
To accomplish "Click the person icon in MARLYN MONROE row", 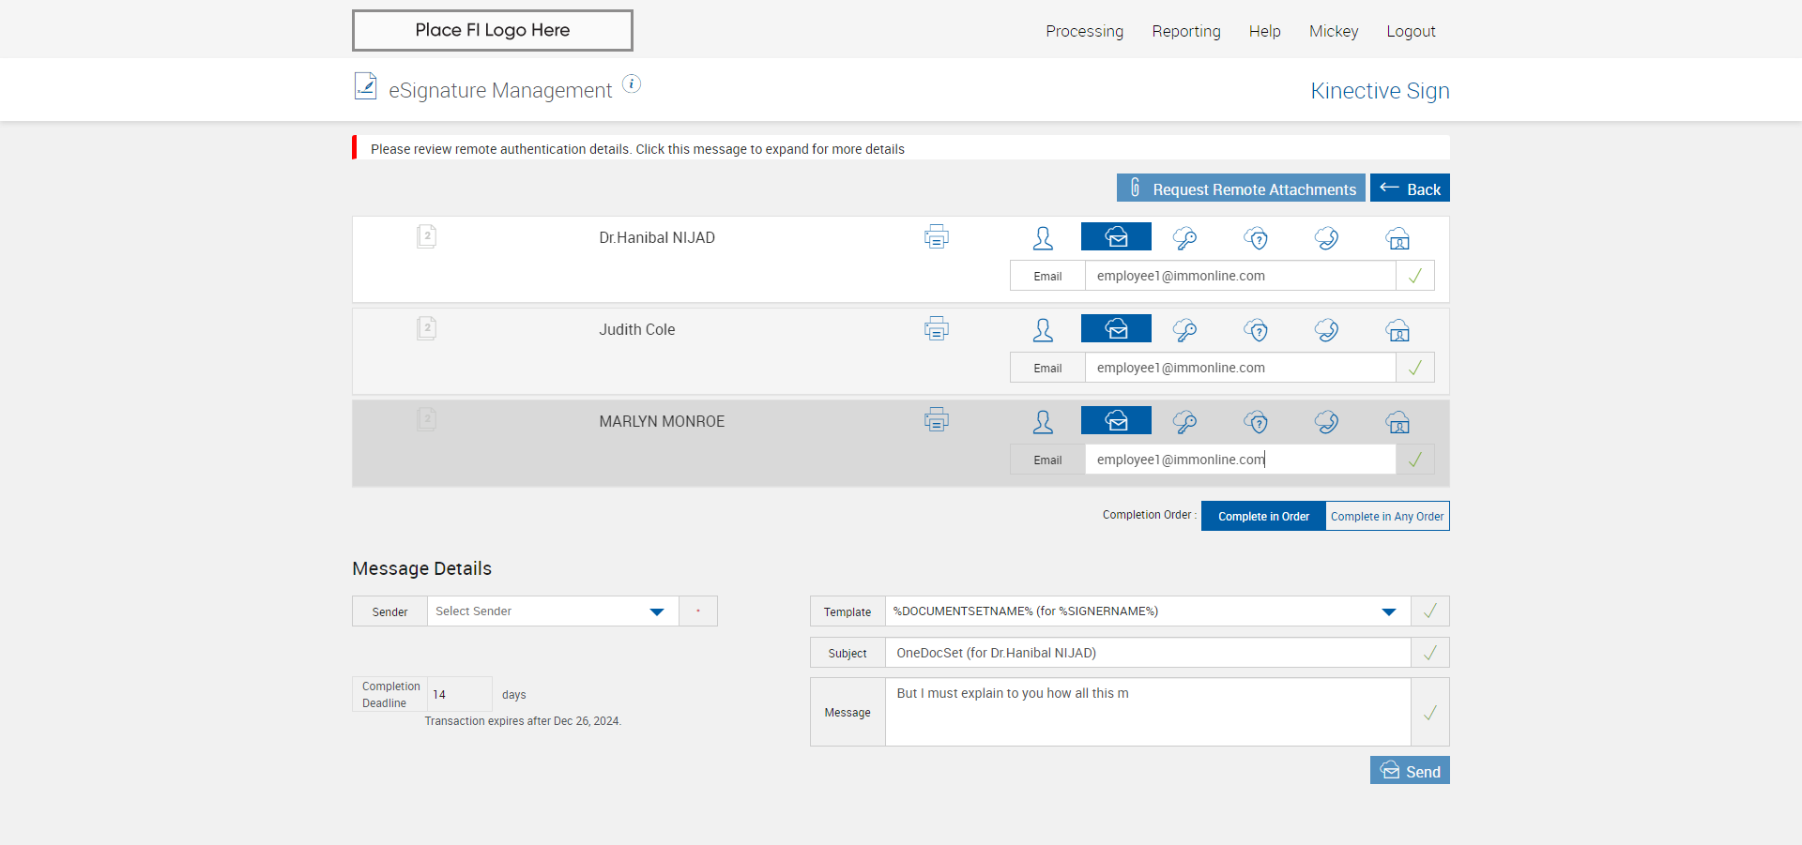I will point(1043,422).
